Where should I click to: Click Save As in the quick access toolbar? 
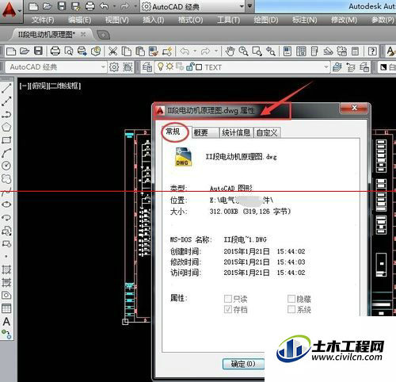click(76, 6)
